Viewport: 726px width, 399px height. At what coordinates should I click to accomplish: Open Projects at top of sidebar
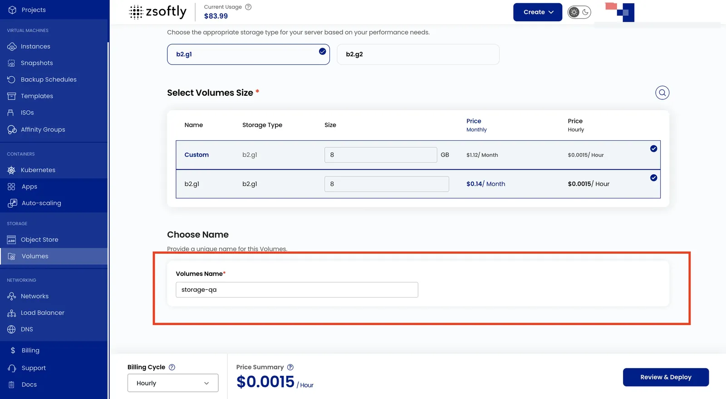[x=34, y=10]
